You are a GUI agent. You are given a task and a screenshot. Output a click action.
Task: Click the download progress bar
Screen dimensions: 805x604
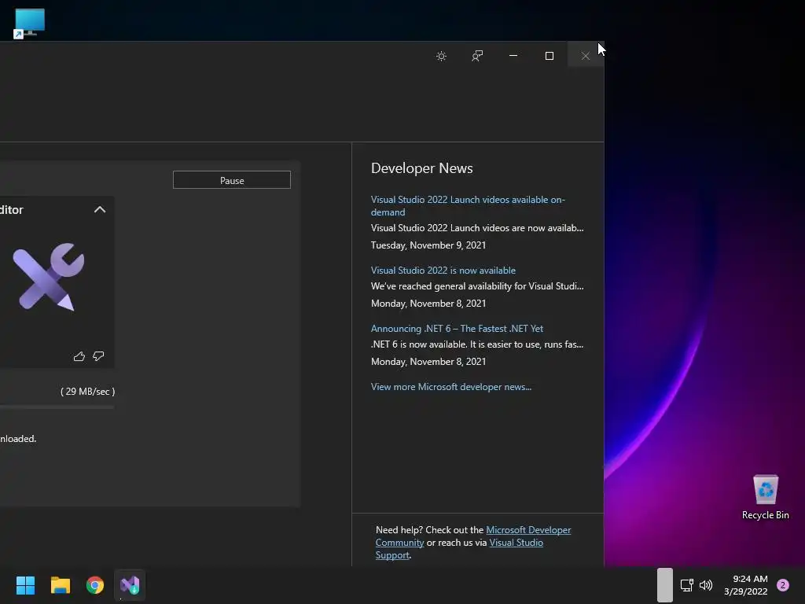pyautogui.click(x=57, y=407)
